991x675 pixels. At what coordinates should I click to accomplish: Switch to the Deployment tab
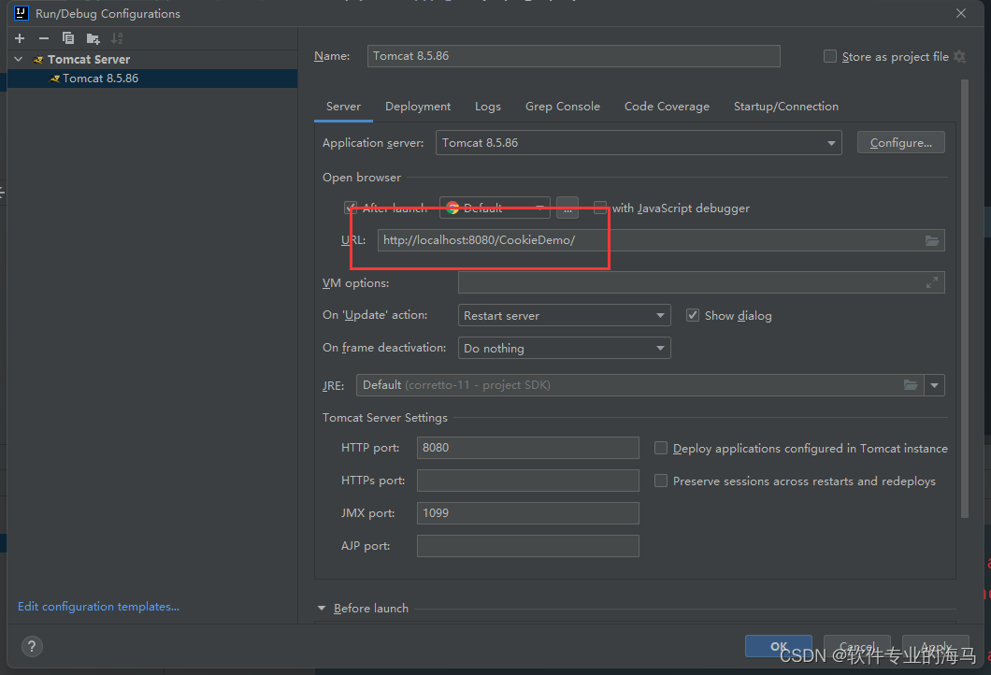click(418, 107)
